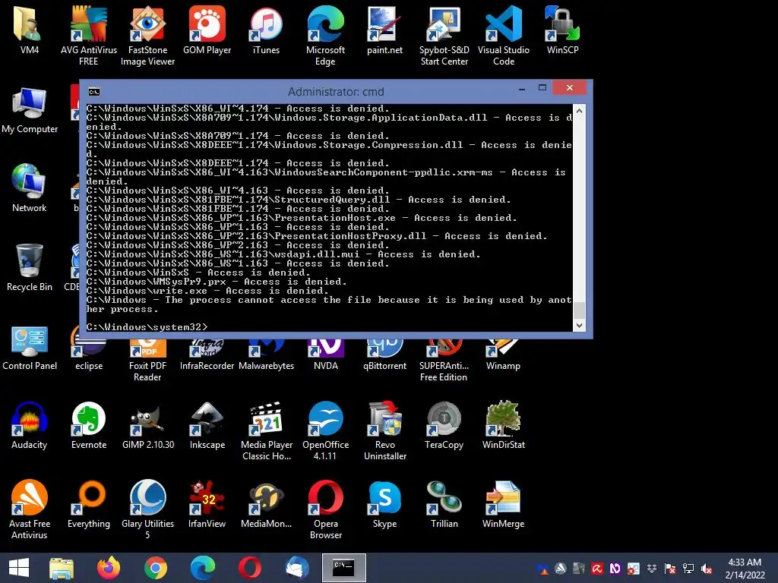Select WinMerge desktop shortcut
The width and height of the screenshot is (778, 583).
click(x=503, y=504)
